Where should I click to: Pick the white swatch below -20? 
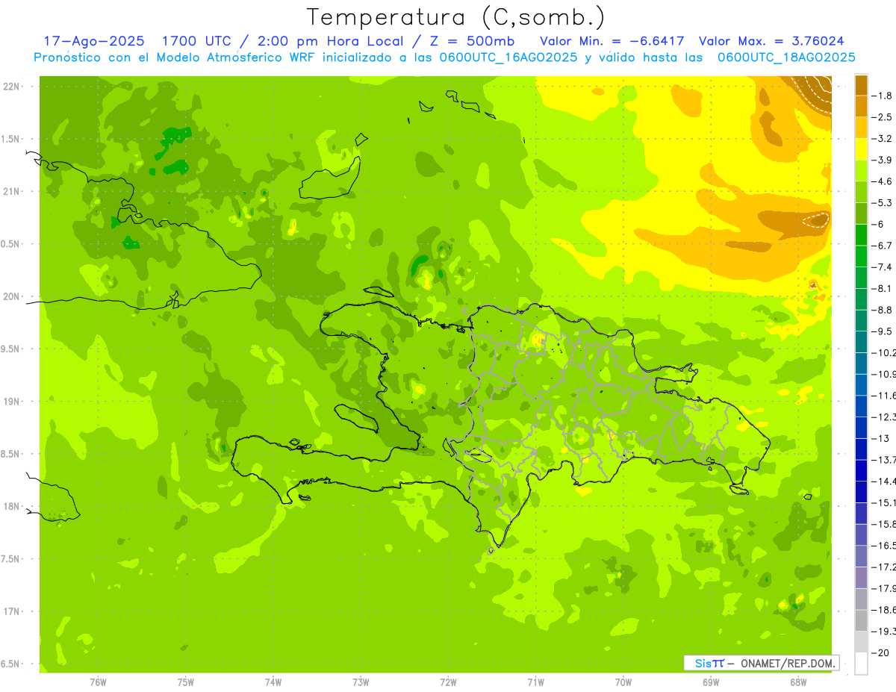point(861,663)
